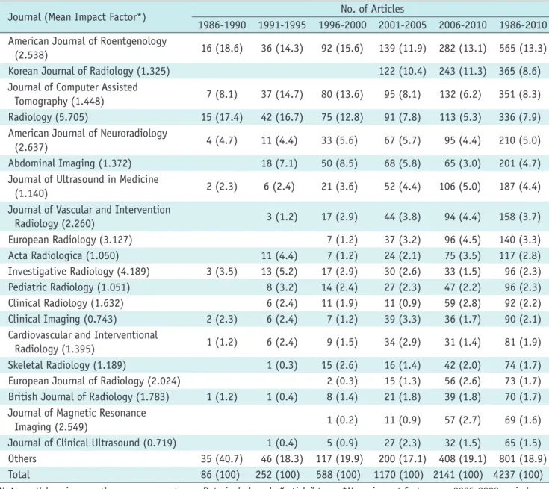Click cell '8 (3.2)' in Pediatric Radiology row
549x489 pixels.
[x=282, y=287]
